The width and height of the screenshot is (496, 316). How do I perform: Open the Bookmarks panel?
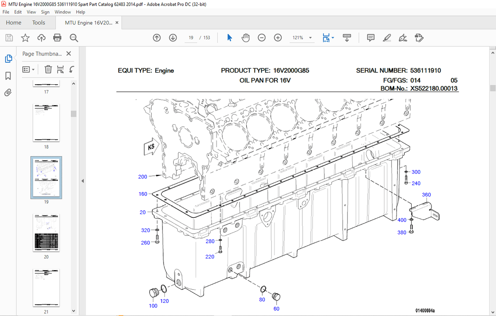pyautogui.click(x=8, y=76)
